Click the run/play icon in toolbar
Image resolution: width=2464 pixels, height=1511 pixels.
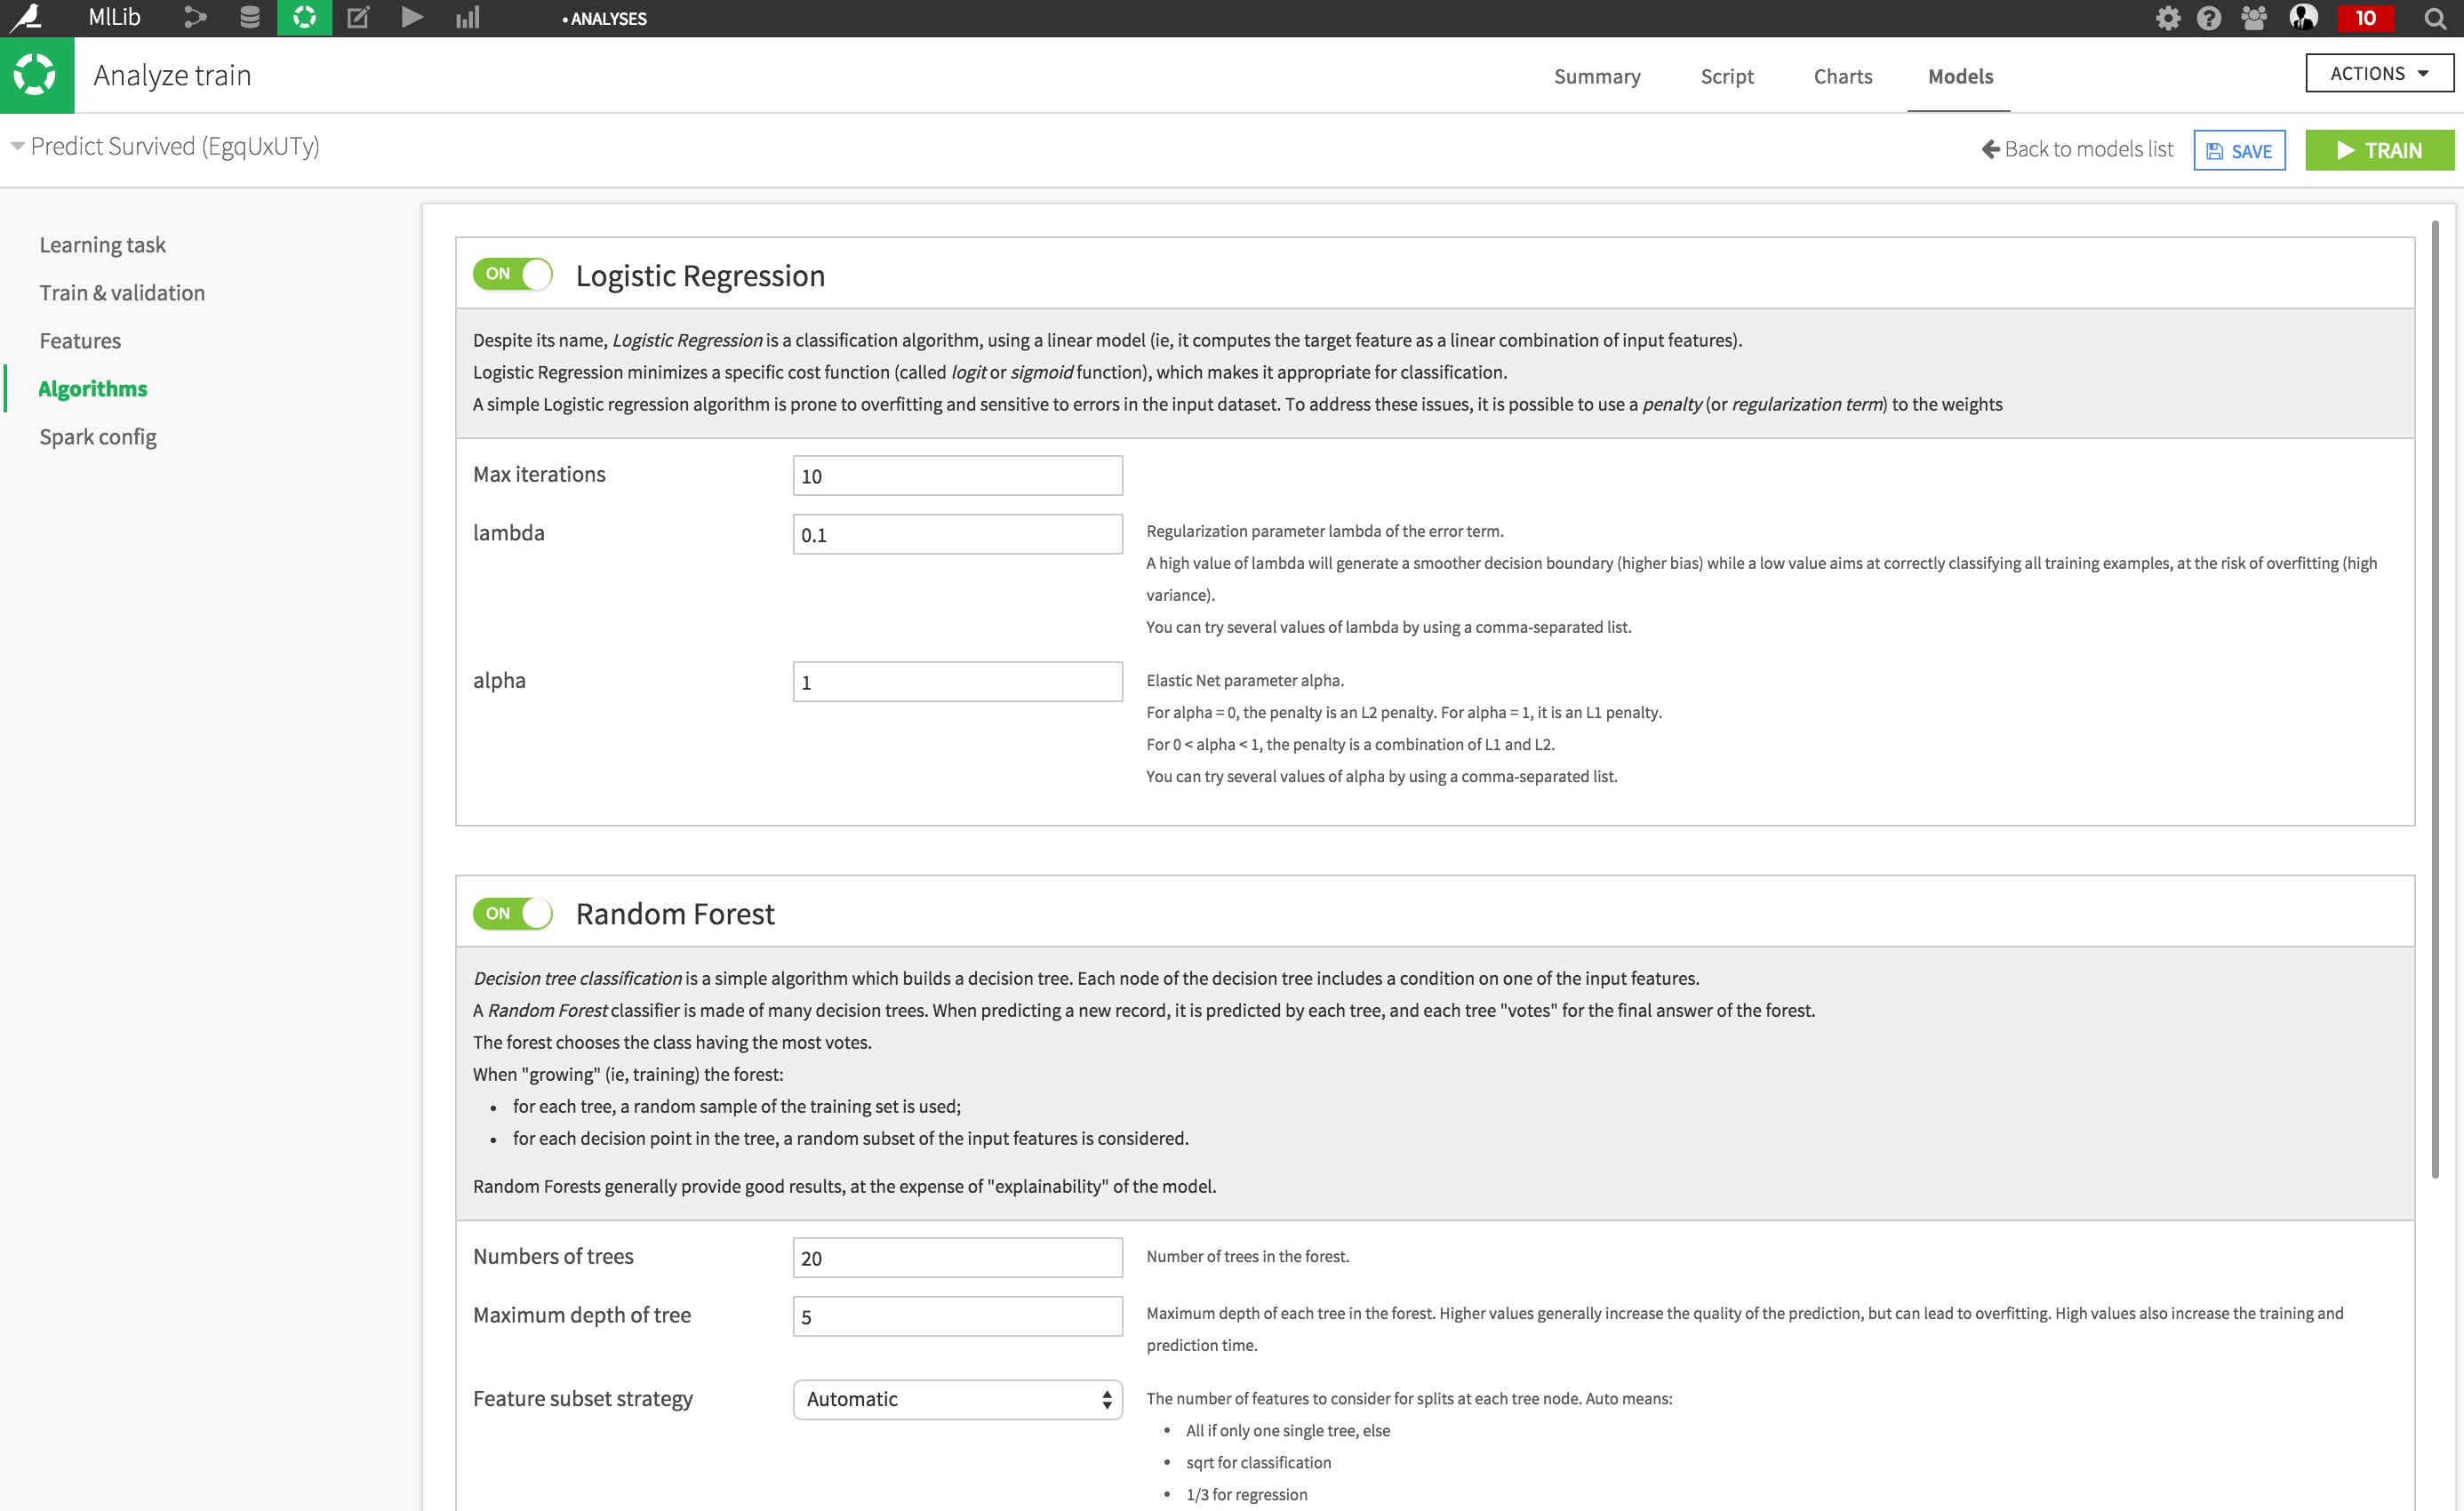pyautogui.click(x=410, y=21)
